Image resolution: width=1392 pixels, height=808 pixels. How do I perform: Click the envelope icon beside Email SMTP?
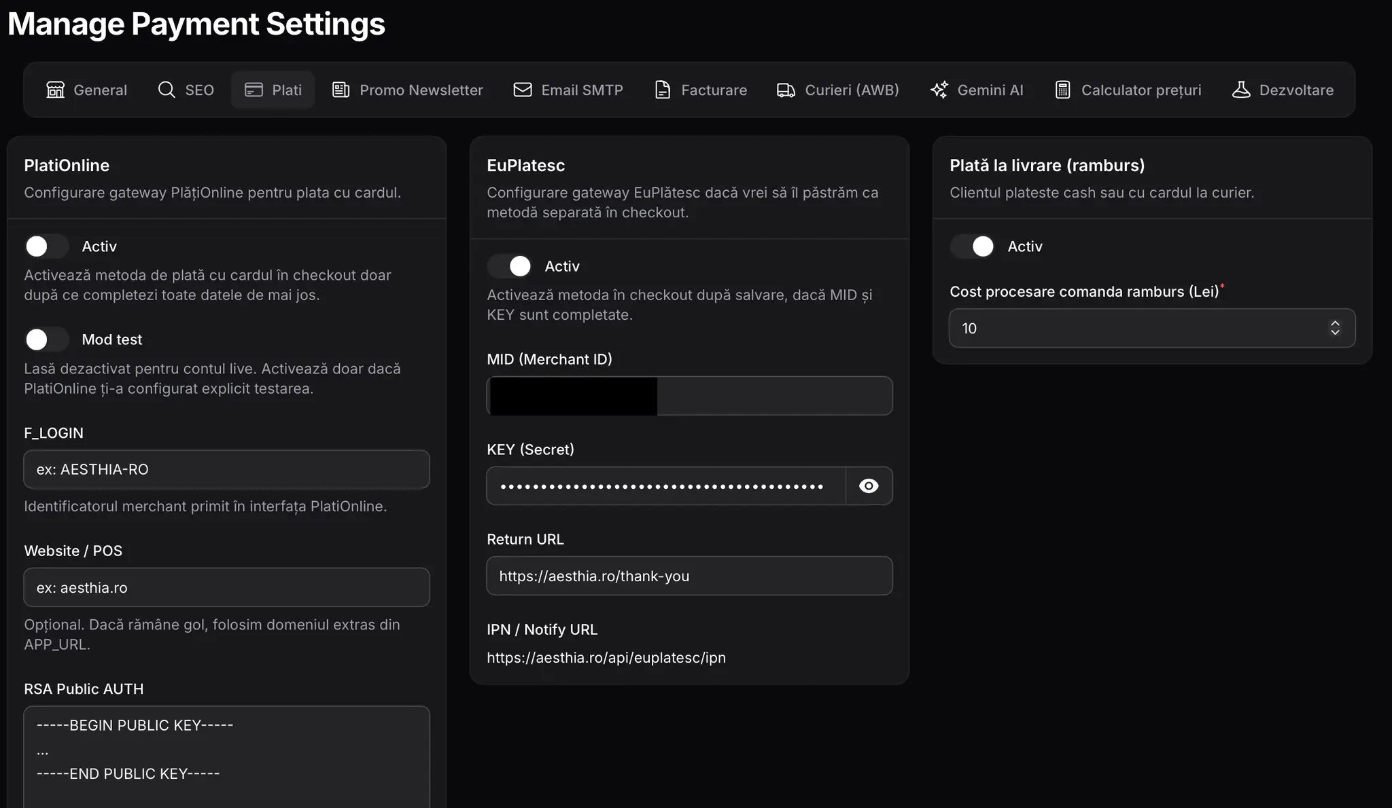[x=523, y=90]
